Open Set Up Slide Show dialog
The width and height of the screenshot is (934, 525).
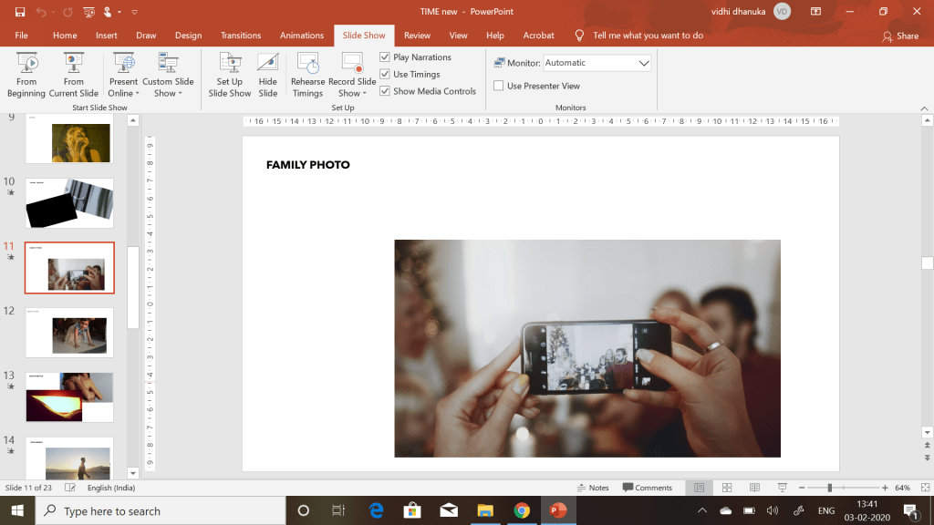pos(229,74)
